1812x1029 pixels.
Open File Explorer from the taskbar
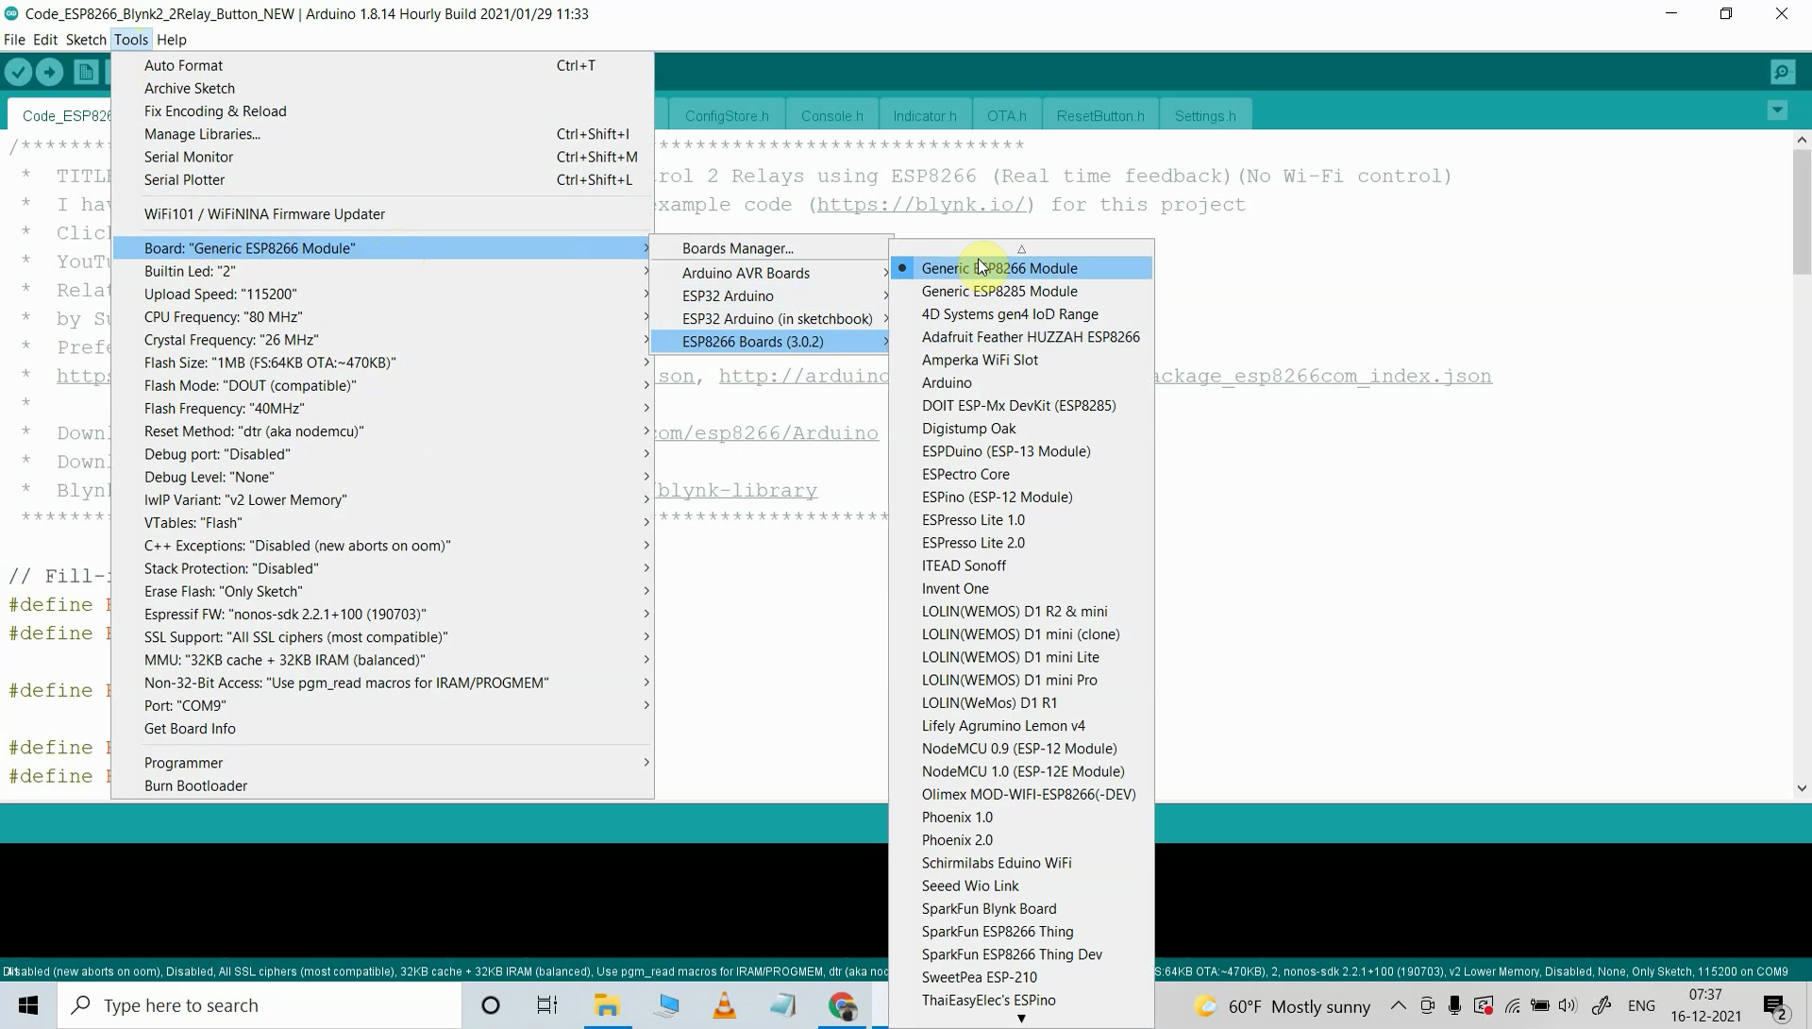coord(607,1005)
